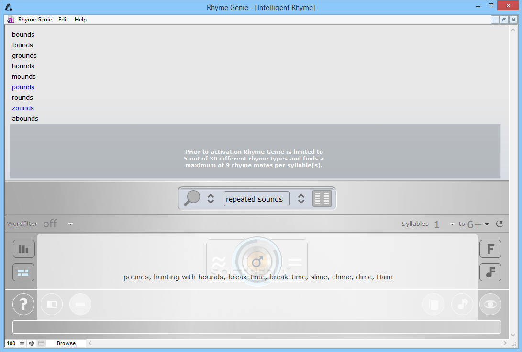Viewport: 522px width, 352px height.
Task: Click the vertical scrollbar up arrow
Action: point(513,30)
